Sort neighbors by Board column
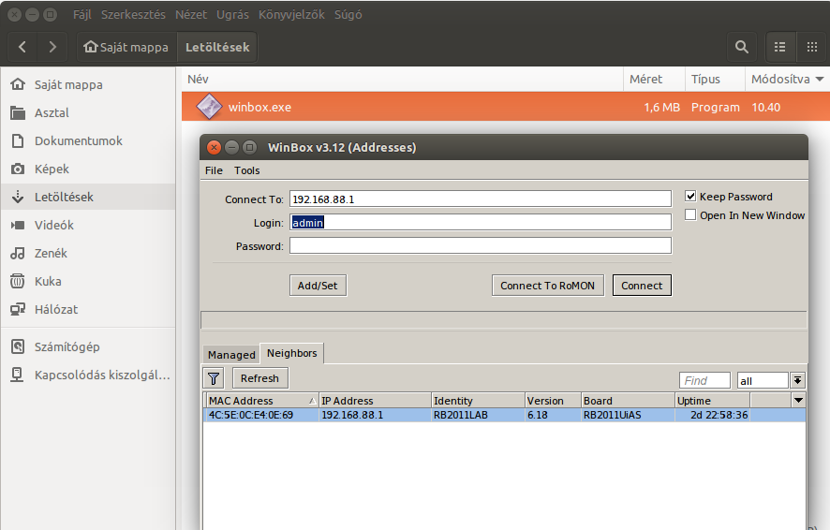Image resolution: width=830 pixels, height=530 pixels. (x=628, y=401)
